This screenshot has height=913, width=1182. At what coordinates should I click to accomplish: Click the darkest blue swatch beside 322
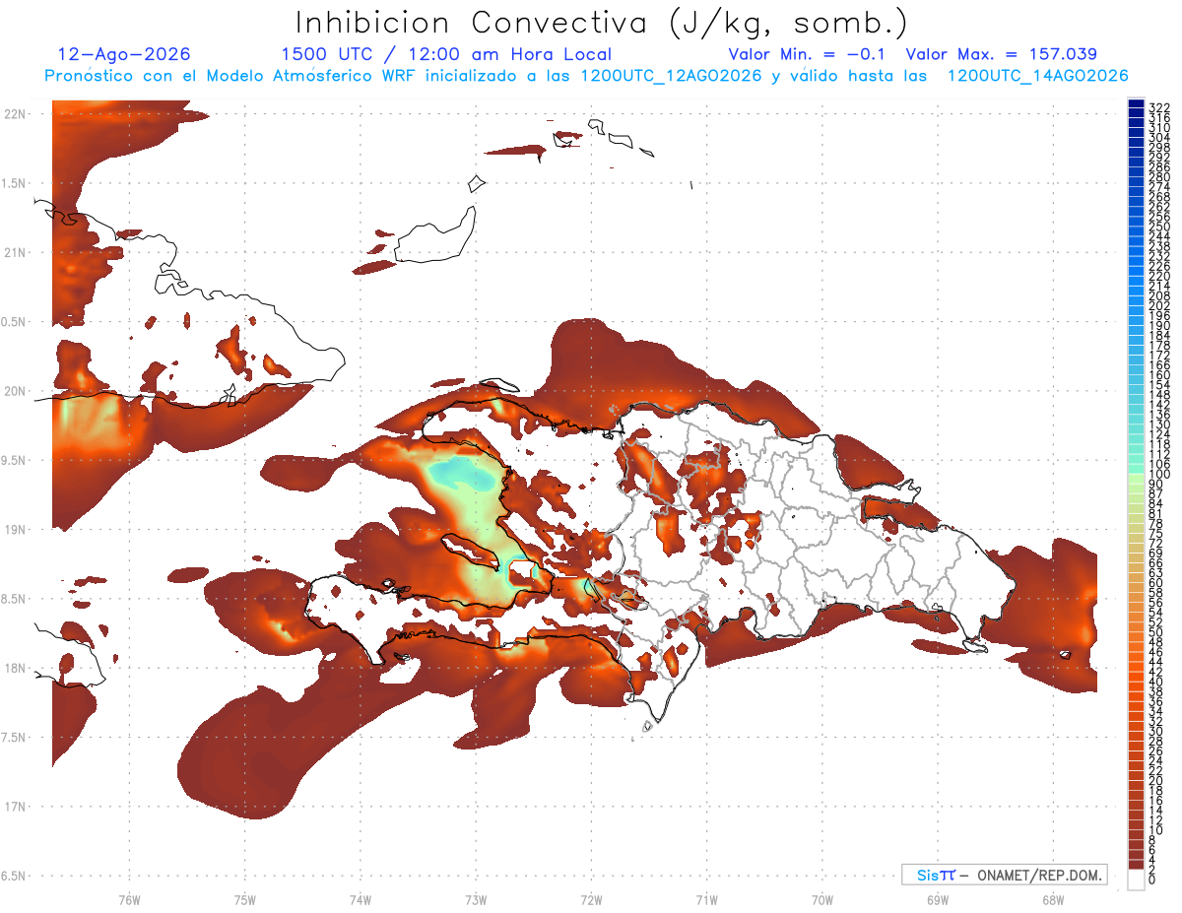point(1136,105)
